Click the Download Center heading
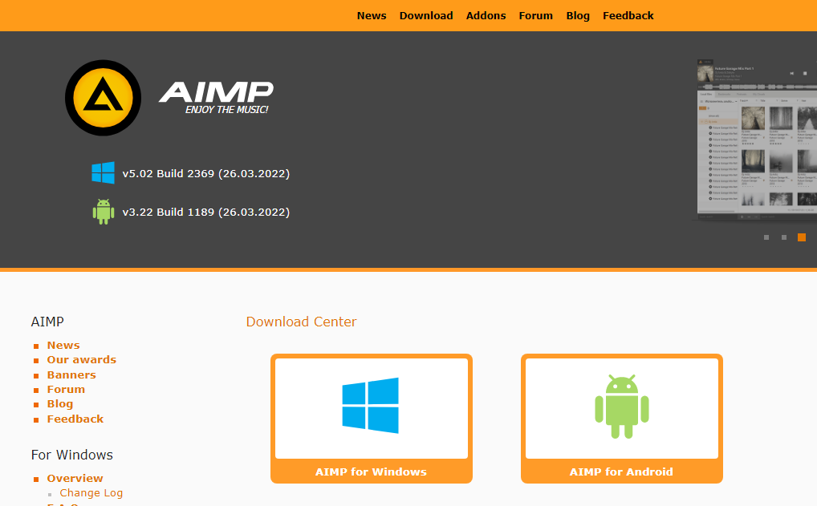Screen dimensions: 817x506 point(301,322)
